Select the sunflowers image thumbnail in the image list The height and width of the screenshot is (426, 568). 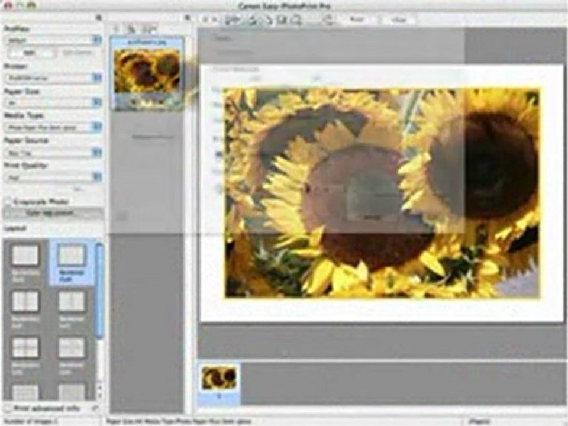click(x=147, y=74)
